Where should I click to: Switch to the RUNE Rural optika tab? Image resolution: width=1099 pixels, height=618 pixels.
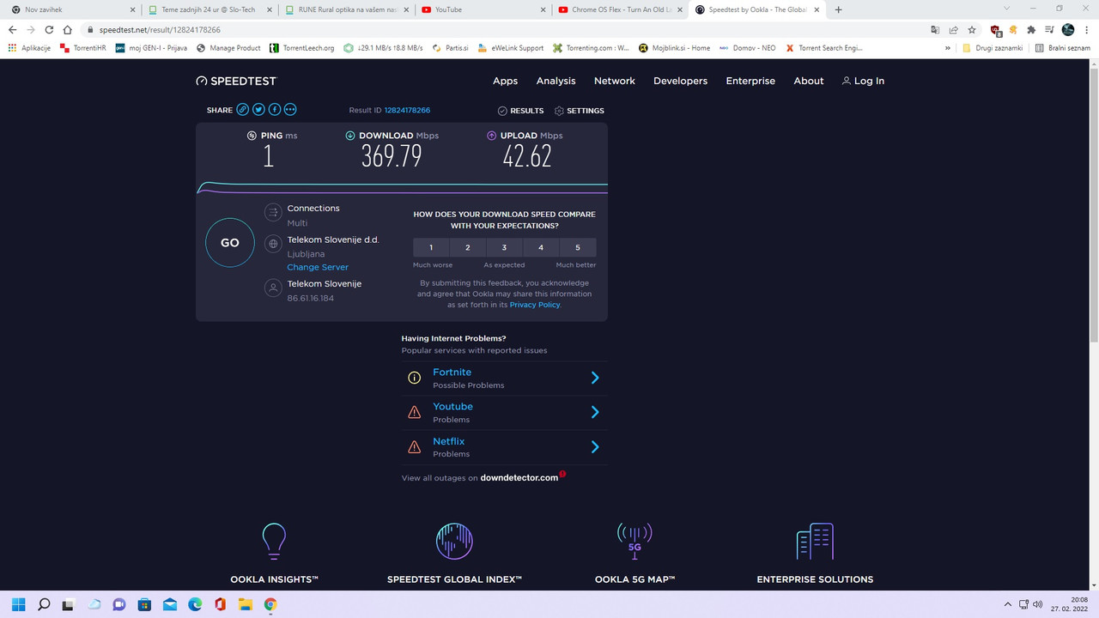[348, 9]
